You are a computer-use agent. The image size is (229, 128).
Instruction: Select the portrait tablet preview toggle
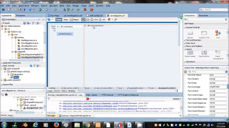92,20
